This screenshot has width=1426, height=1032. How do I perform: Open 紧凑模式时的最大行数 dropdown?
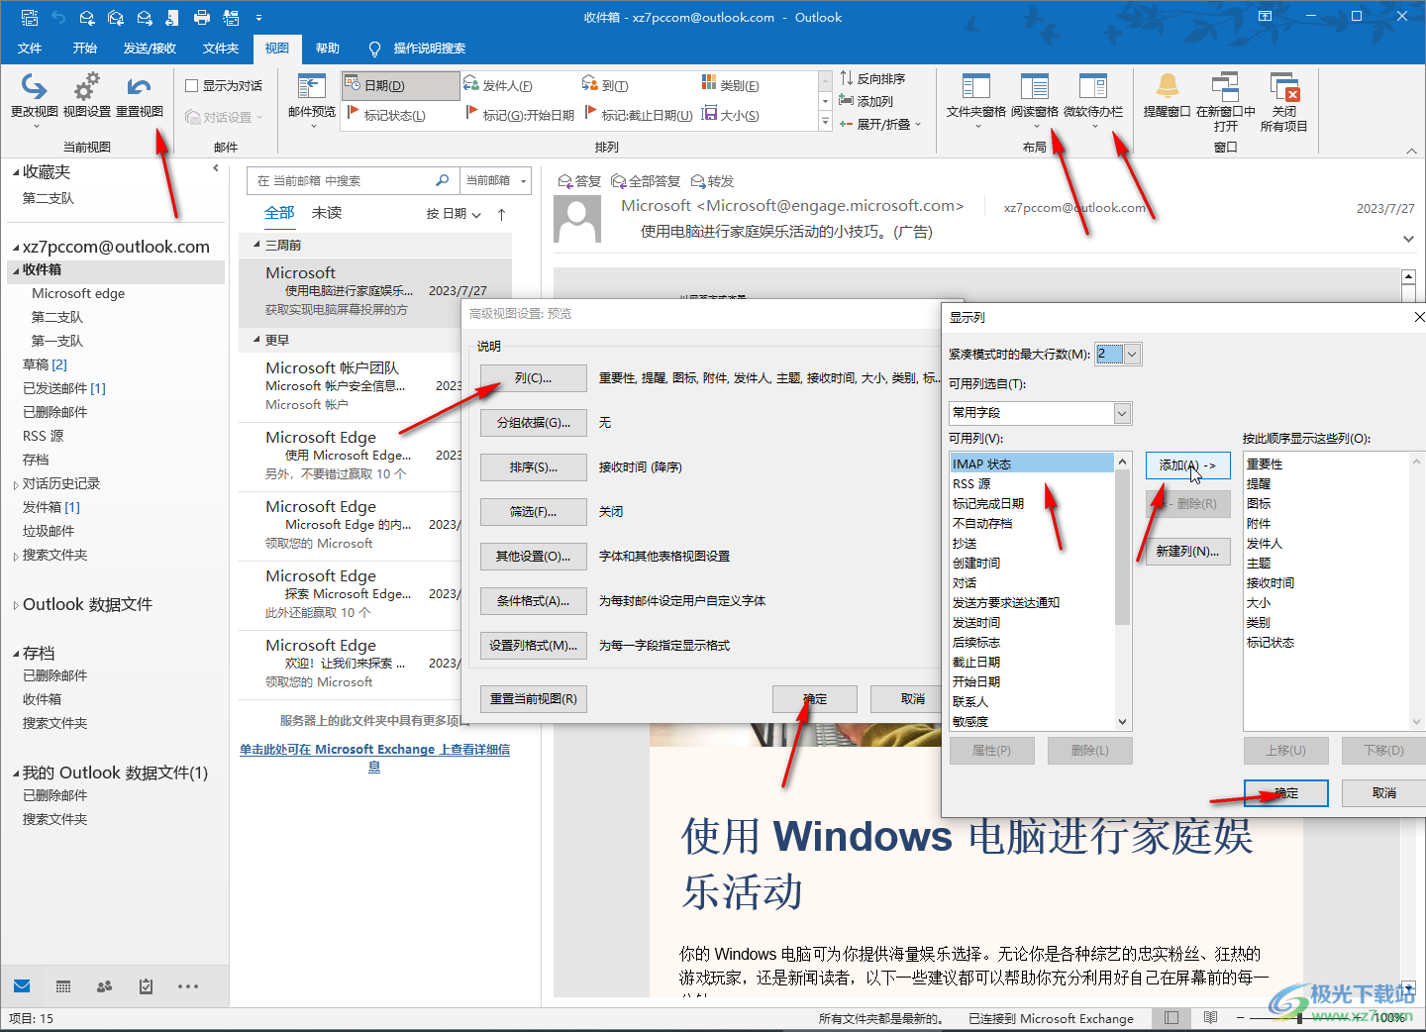coord(1133,354)
